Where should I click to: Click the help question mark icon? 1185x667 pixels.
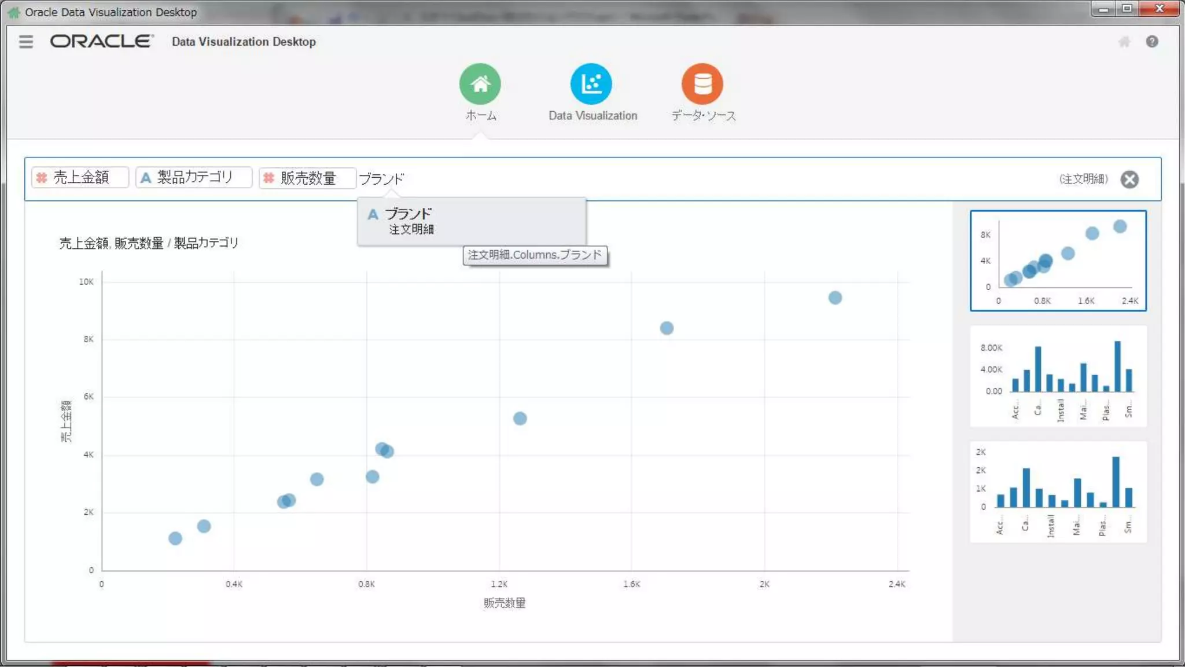pyautogui.click(x=1151, y=42)
